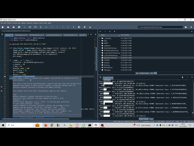Open the working directory path dropdown
Screen dimensions: 194x146
tap(182, 27)
